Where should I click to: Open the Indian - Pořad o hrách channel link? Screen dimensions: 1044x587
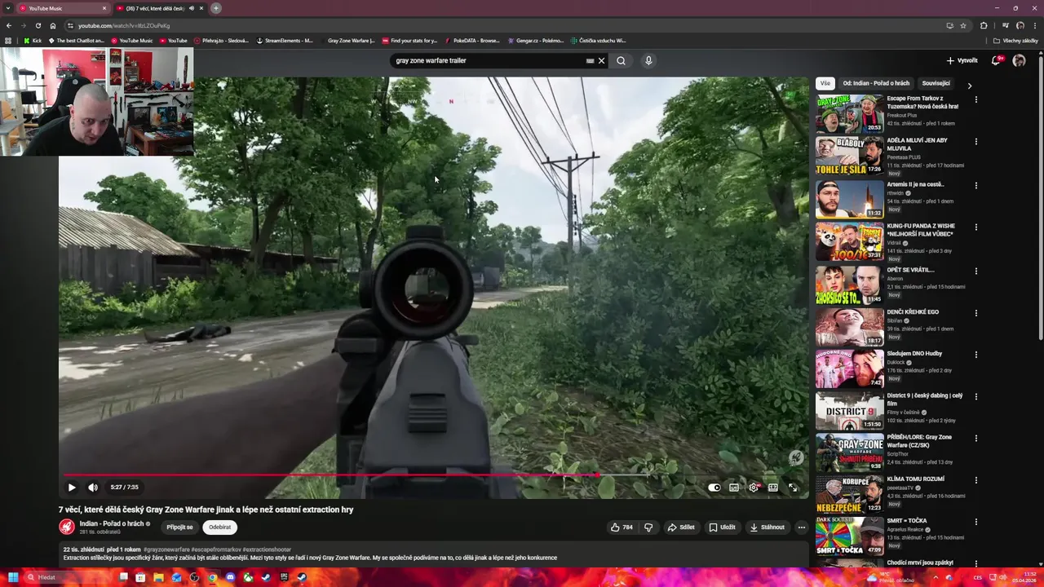point(112,523)
